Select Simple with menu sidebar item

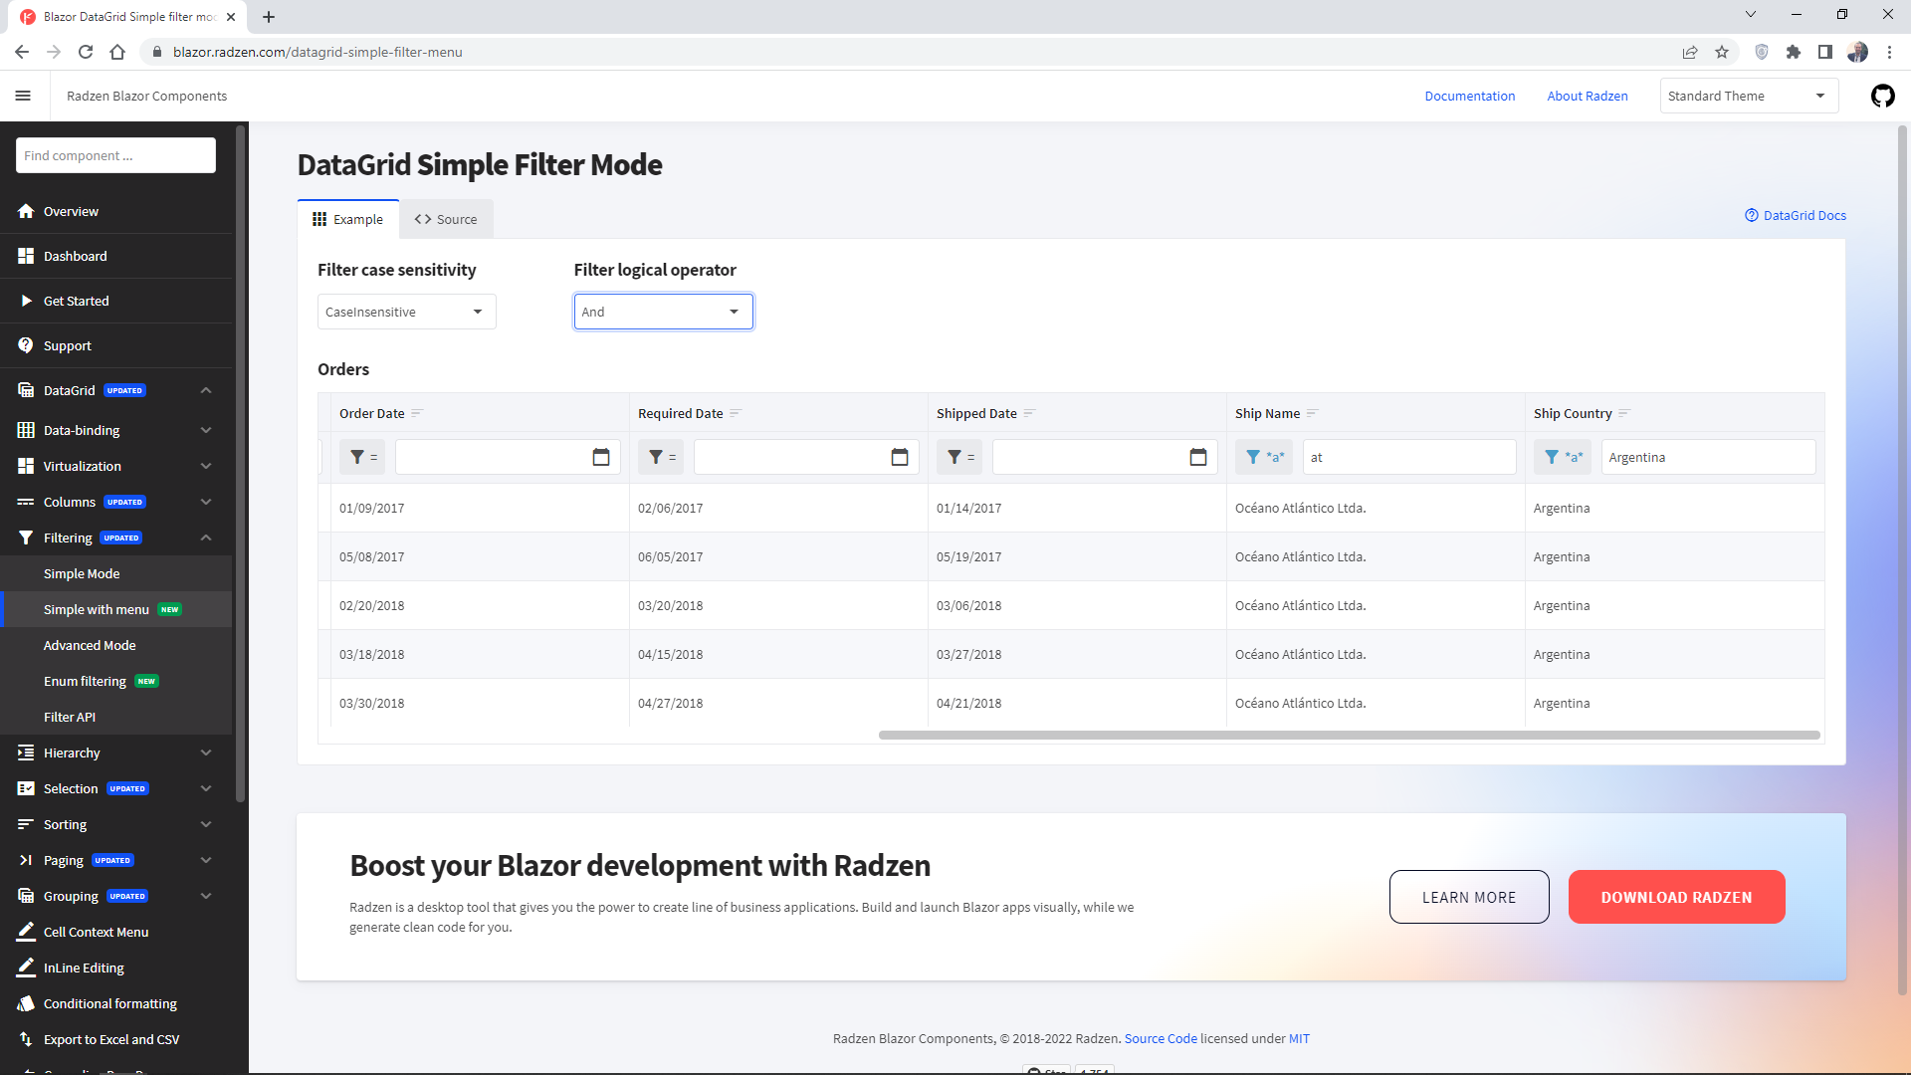[x=115, y=609]
